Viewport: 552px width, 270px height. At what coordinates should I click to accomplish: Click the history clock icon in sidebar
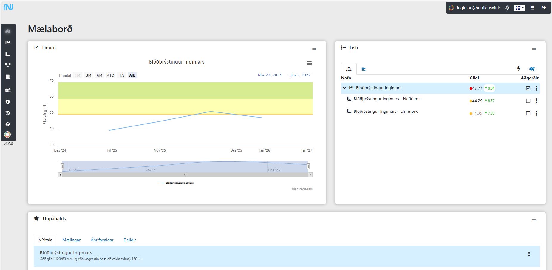pyautogui.click(x=8, y=113)
